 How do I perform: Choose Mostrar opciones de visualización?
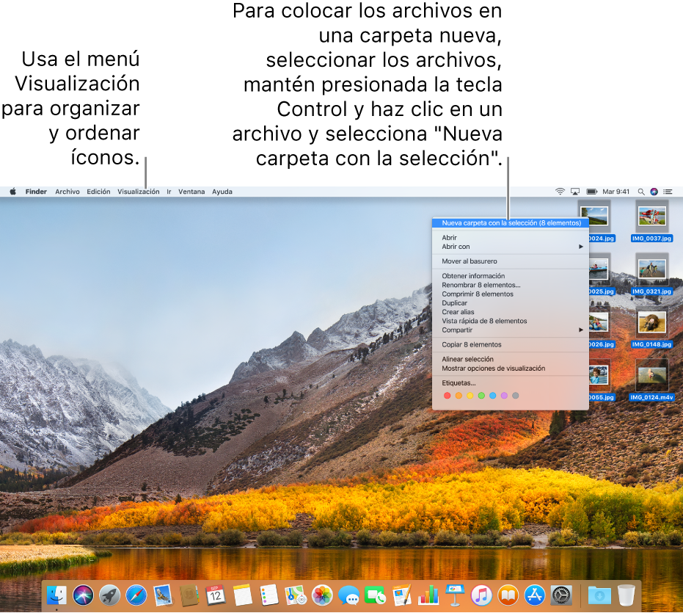pyautogui.click(x=511, y=368)
